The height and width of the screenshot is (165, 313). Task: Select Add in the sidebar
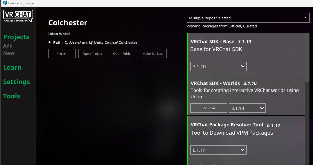tap(8, 46)
